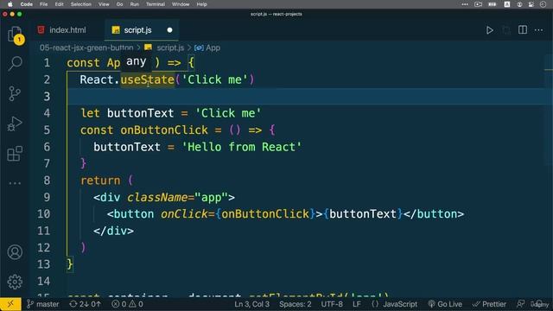Image resolution: width=553 pixels, height=311 pixels.
Task: Click line number 13 in gutter
Action: (x=43, y=264)
